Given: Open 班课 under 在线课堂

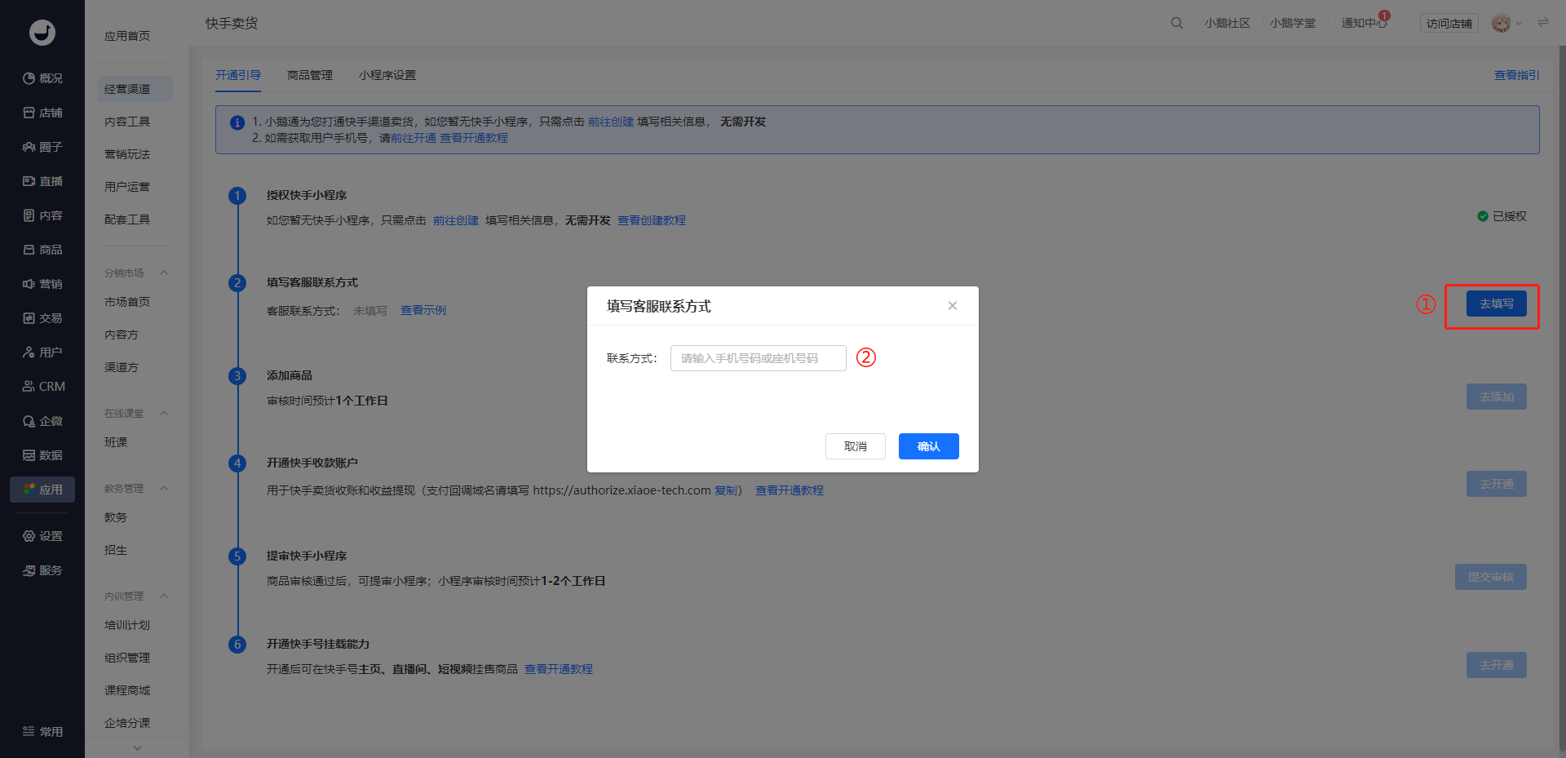Looking at the screenshot, I should (116, 442).
